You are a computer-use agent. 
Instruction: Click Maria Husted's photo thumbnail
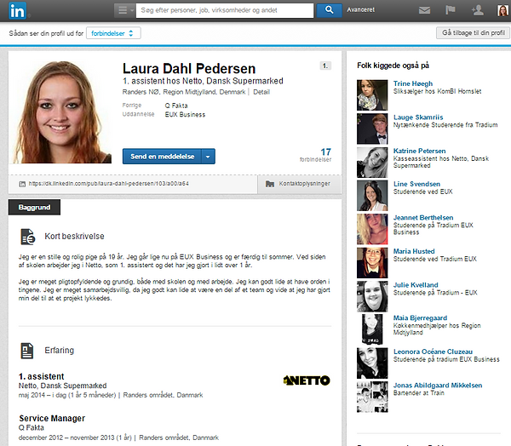tap(372, 263)
